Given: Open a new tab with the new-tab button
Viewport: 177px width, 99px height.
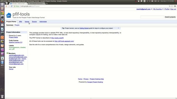Looking at the screenshot, I should pyautogui.click(x=47, y=4).
